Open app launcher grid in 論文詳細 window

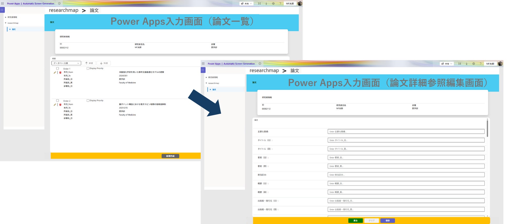pos(203,64)
